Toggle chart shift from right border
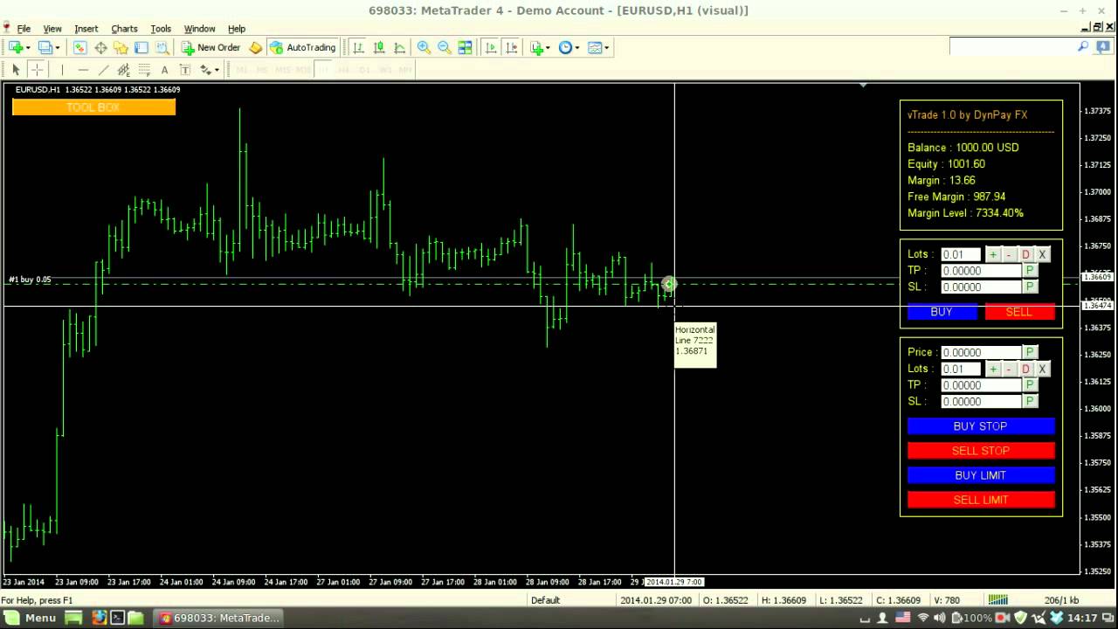This screenshot has height=629, width=1118. pos(512,47)
